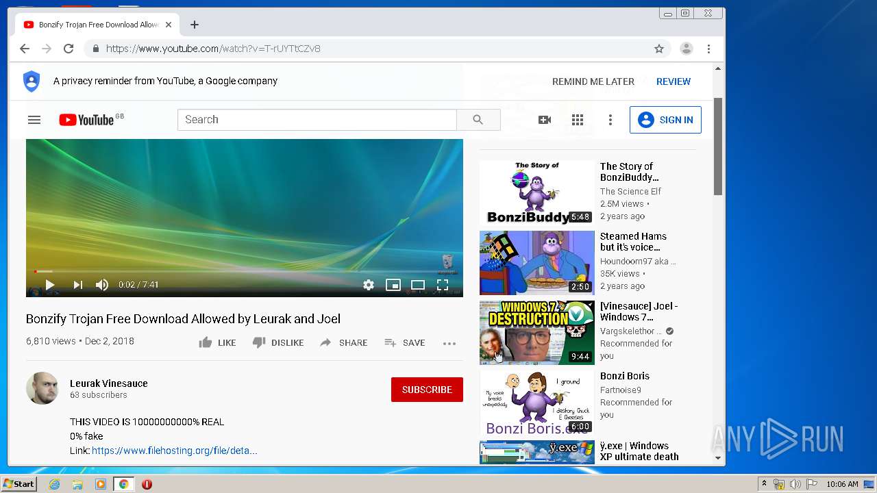The image size is (877, 493).
Task: Play the video
Action: [50, 285]
